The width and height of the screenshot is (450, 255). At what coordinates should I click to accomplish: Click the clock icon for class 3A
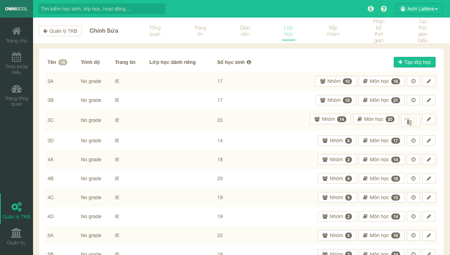413,81
